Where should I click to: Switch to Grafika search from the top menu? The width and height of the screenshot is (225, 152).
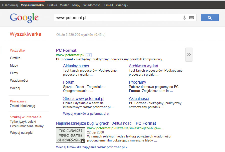pyautogui.click(x=52, y=5)
